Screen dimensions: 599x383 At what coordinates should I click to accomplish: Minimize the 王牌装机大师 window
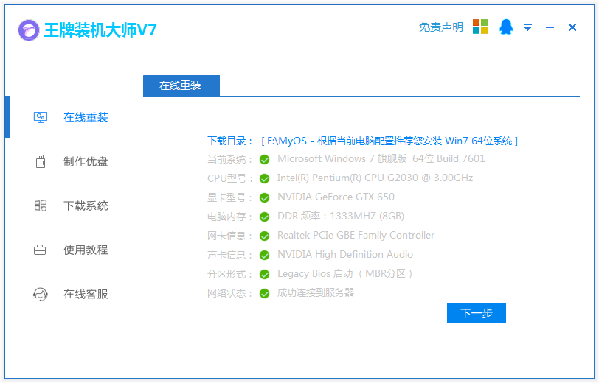550,27
